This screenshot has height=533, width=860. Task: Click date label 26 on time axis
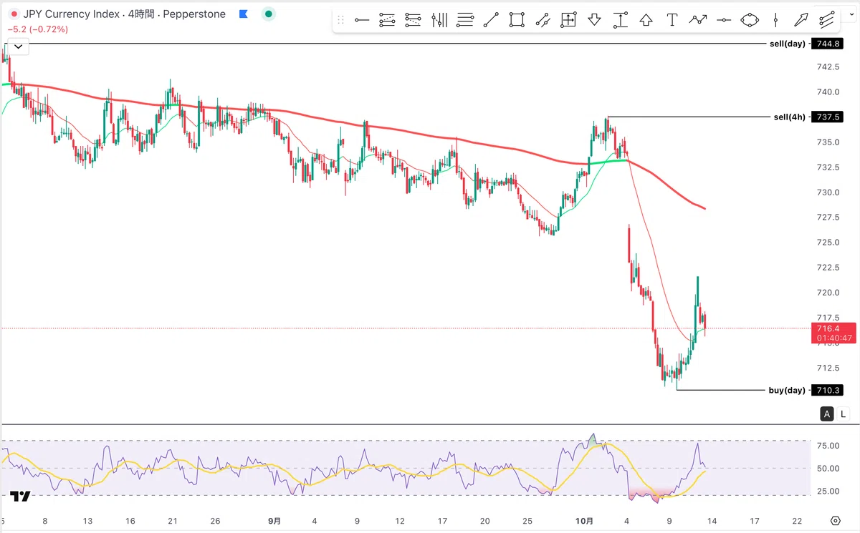(215, 521)
